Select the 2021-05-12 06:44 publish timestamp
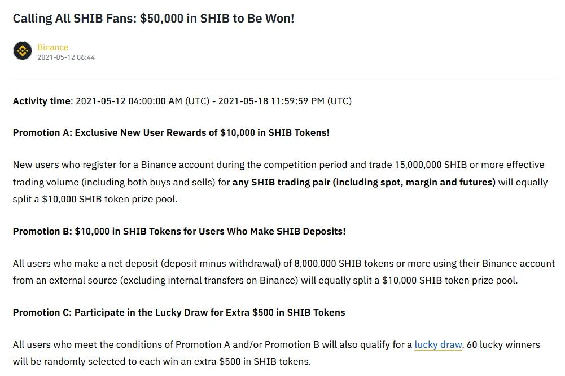Image resolution: width=565 pixels, height=376 pixels. (x=66, y=57)
